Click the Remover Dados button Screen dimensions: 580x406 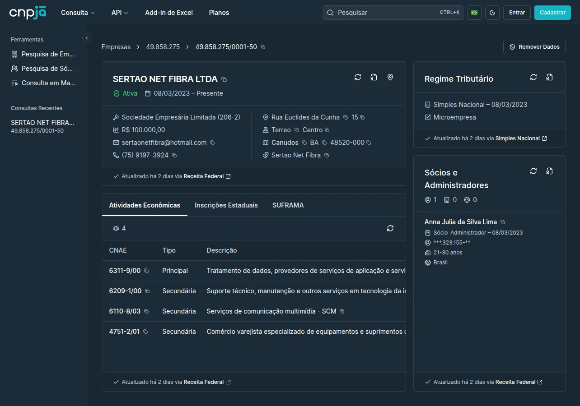pos(534,47)
